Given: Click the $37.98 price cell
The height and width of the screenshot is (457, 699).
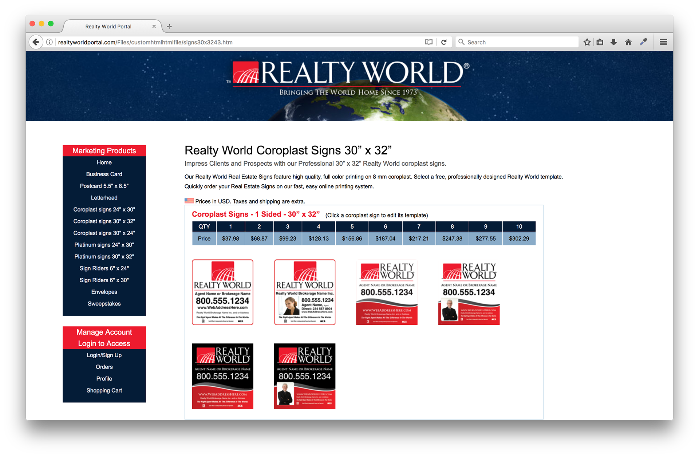Looking at the screenshot, I should click(x=230, y=239).
